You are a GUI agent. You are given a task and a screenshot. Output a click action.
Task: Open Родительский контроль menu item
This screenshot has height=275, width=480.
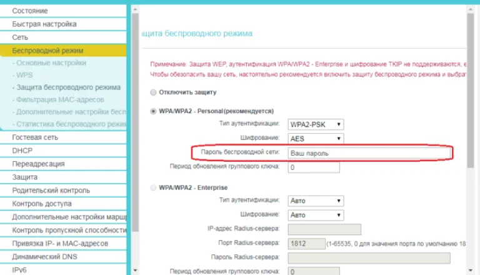click(63, 191)
